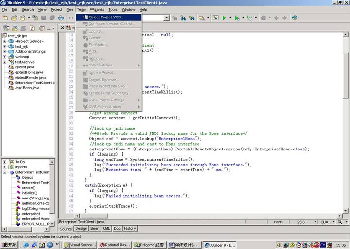Image resolution: width=350 pixels, height=249 pixels.
Task: Open the Optimize toolbar dropdown arrow
Action: click(x=256, y=18)
